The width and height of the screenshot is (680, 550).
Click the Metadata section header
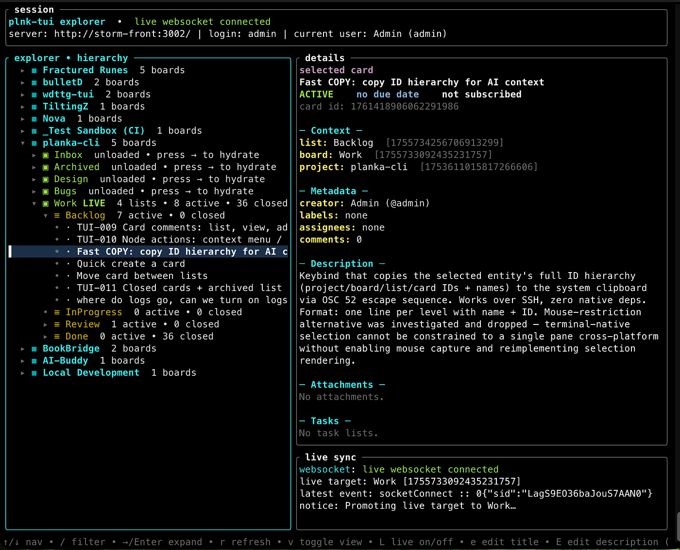(334, 192)
